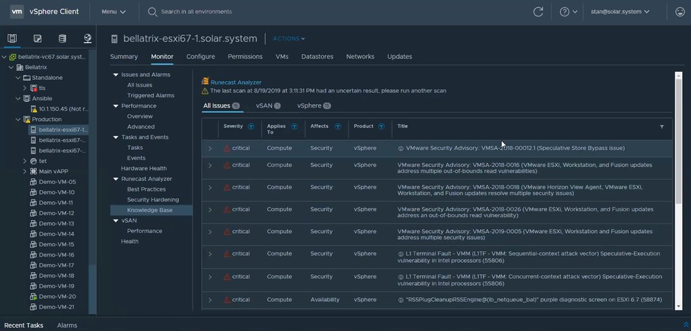
Task: Open the Recent Tasks panel
Action: point(24,326)
